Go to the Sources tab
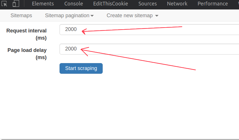This screenshot has height=140, width=239. pyautogui.click(x=148, y=4)
